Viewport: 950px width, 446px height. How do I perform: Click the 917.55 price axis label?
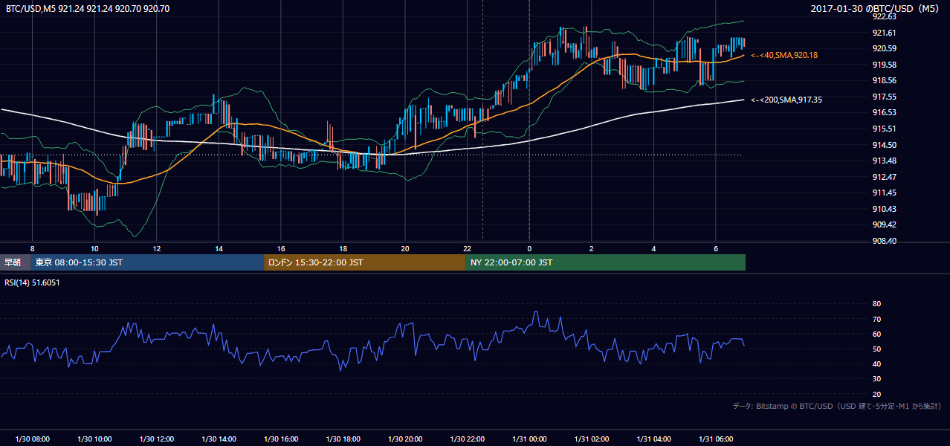pos(885,97)
